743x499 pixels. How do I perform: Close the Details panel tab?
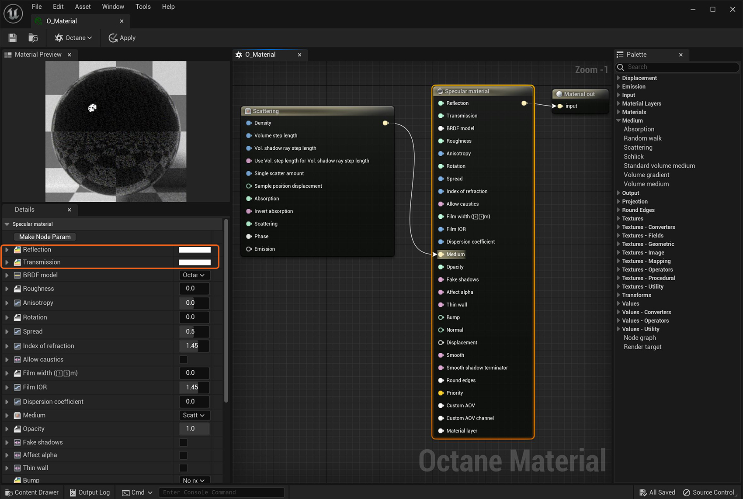[69, 210]
